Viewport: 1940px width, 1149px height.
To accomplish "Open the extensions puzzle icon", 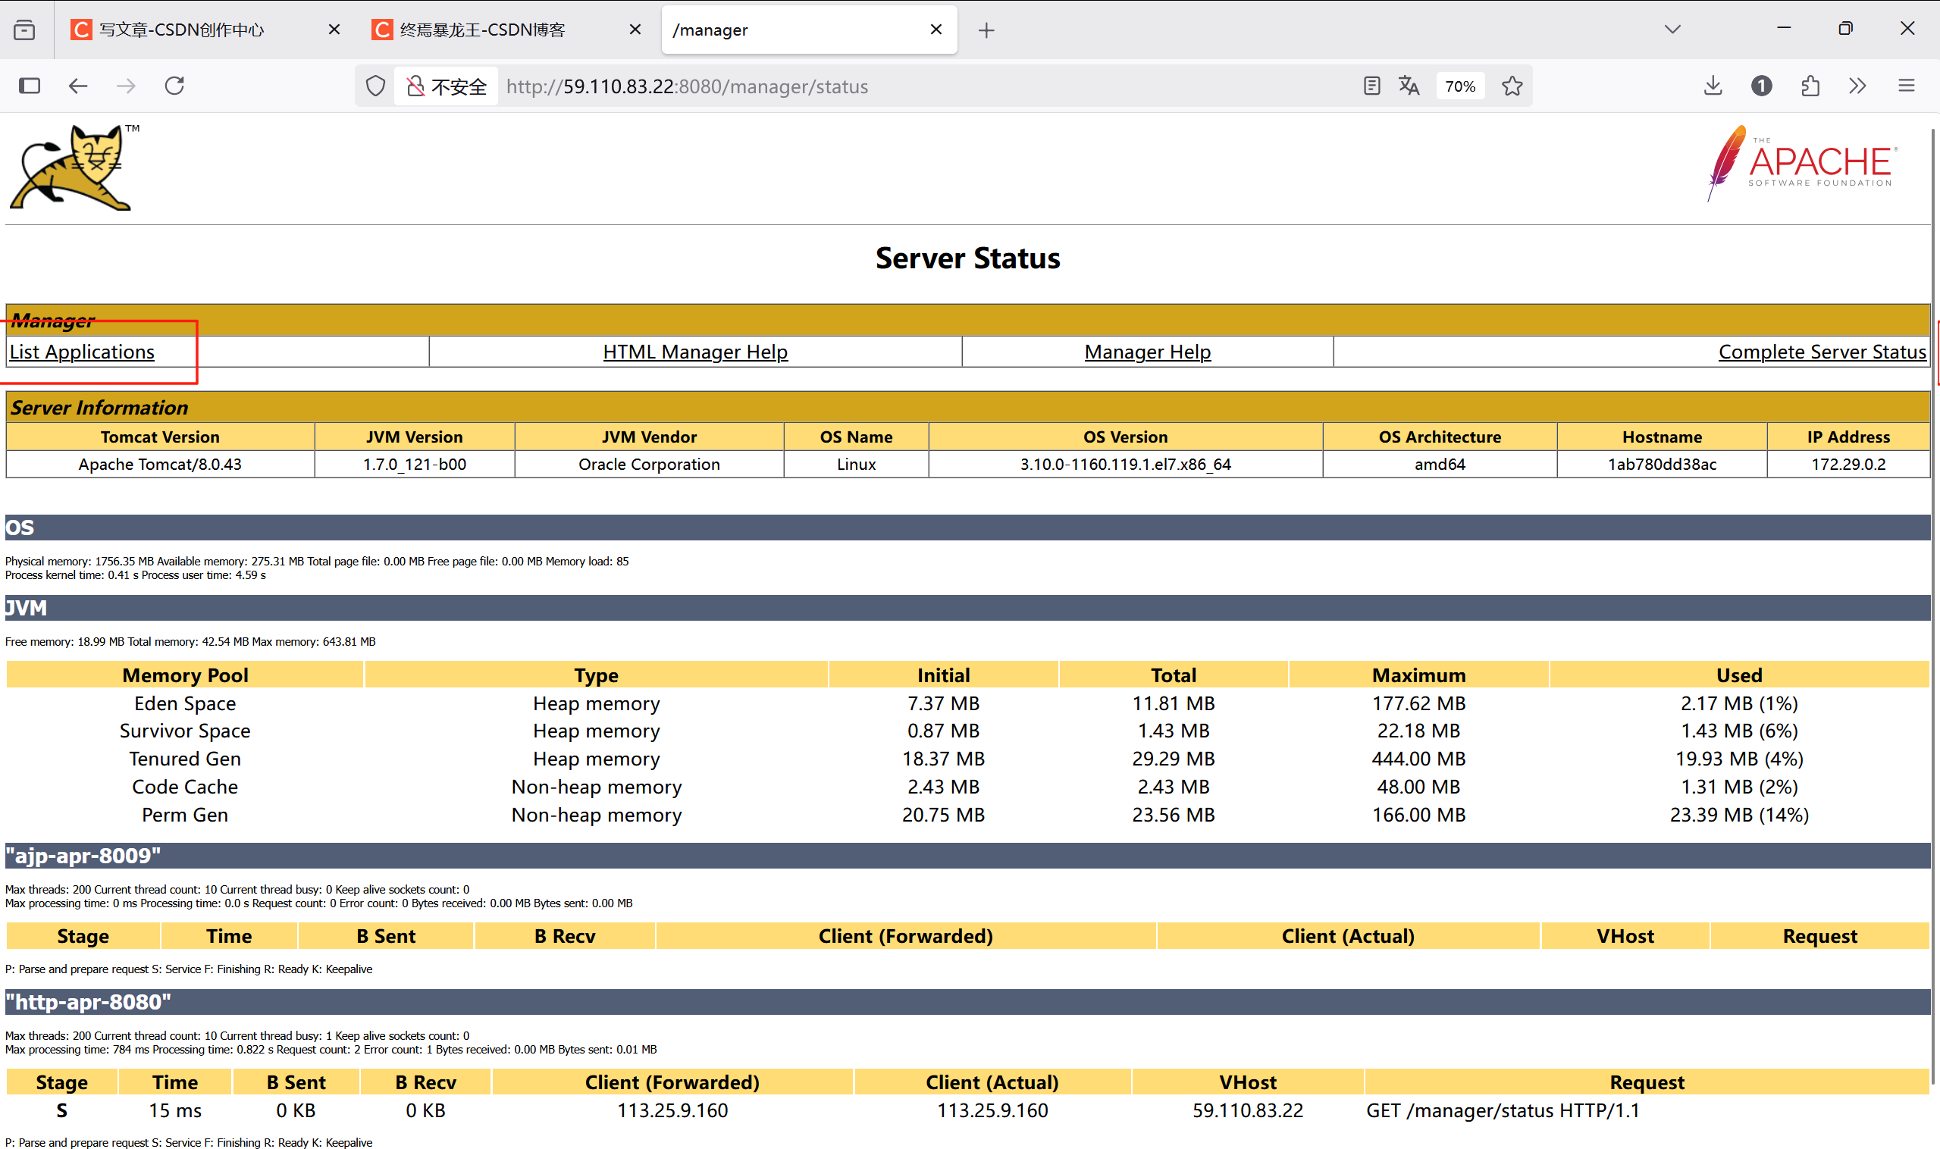I will 1810,86.
